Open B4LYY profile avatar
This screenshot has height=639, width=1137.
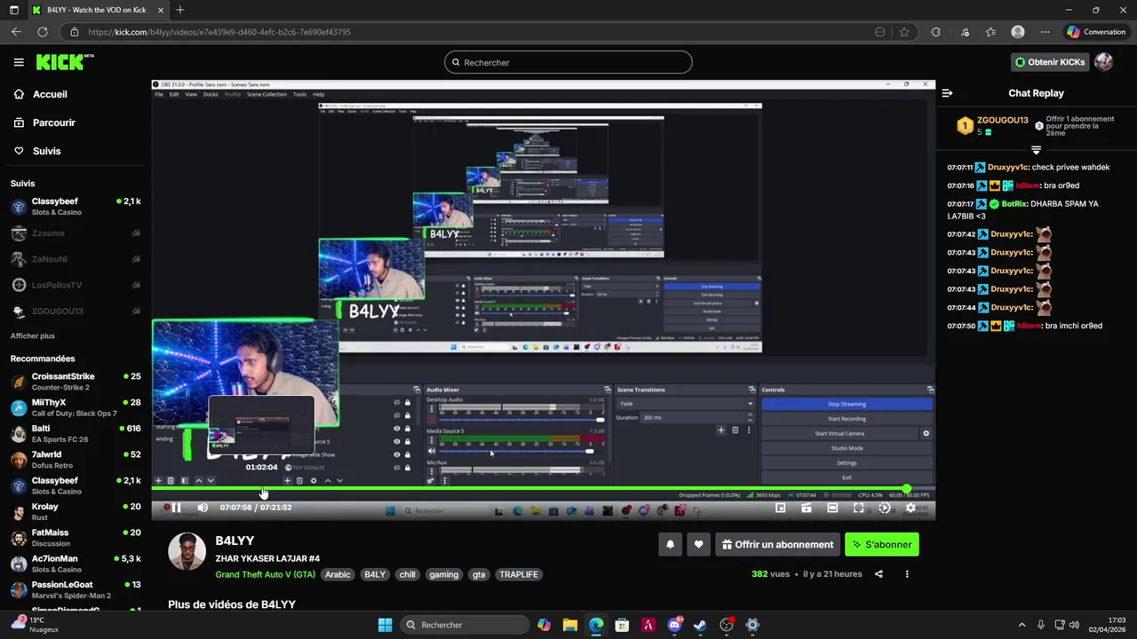click(x=187, y=552)
